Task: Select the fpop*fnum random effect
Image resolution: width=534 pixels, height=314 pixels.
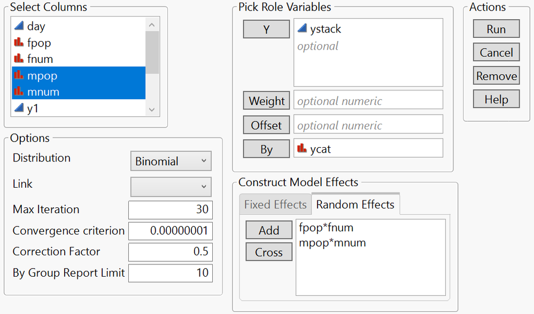Action: pos(327,228)
